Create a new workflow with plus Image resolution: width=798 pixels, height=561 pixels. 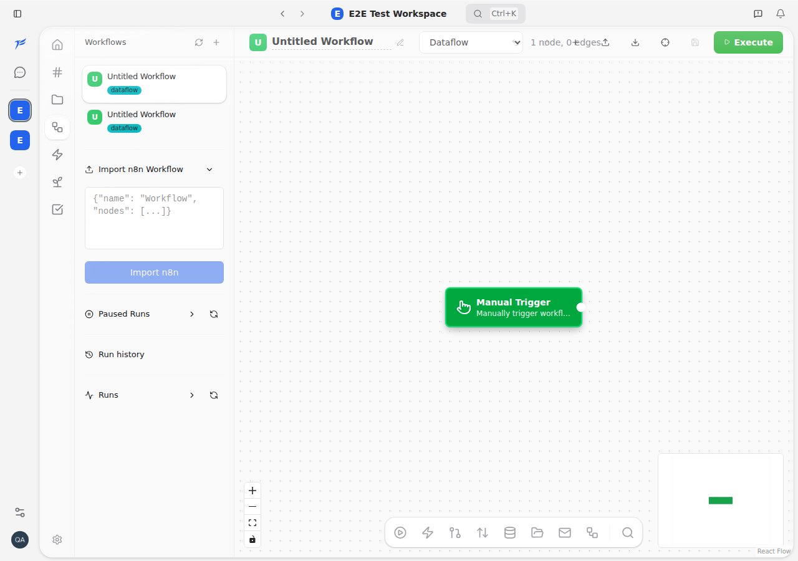216,42
